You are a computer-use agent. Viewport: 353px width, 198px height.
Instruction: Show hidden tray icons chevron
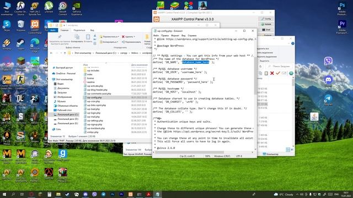pos(297,194)
